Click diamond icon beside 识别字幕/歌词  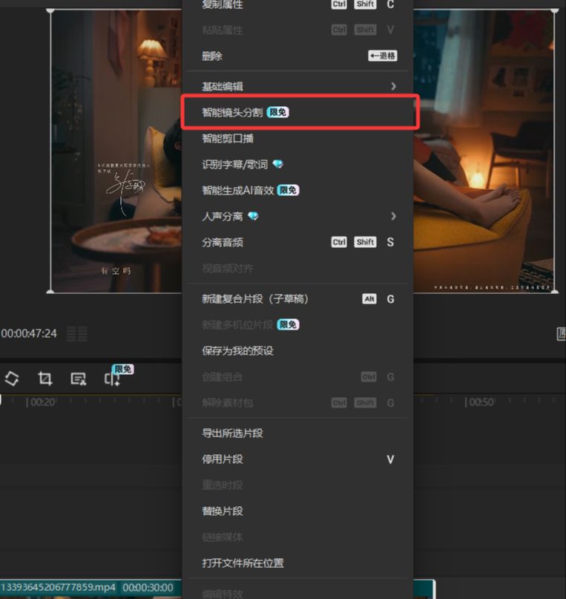coord(278,164)
